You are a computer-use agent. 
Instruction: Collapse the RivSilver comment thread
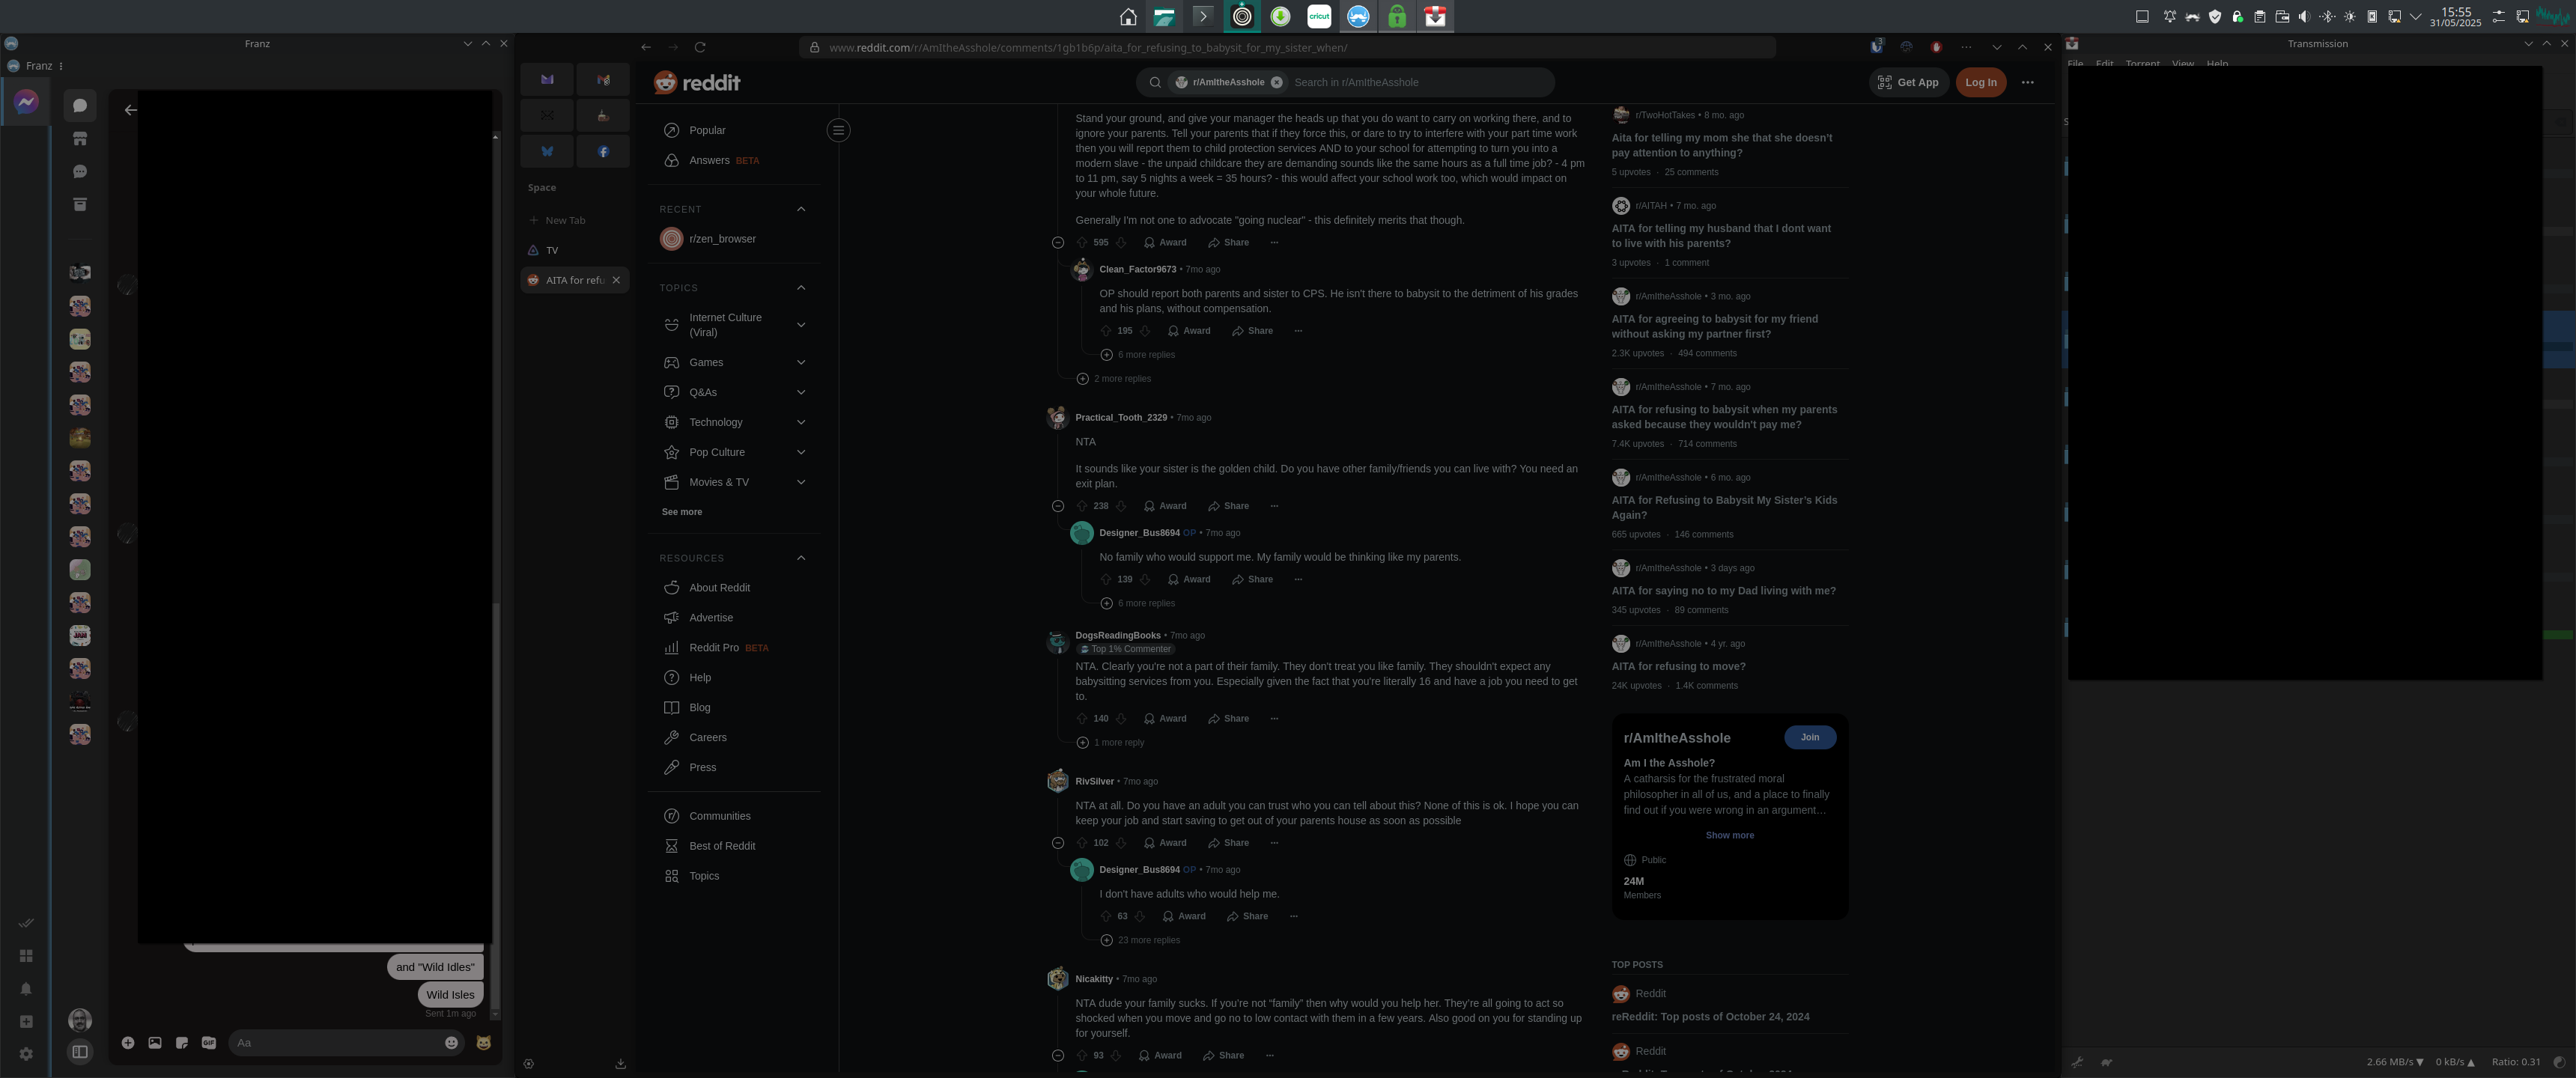pos(1057,843)
